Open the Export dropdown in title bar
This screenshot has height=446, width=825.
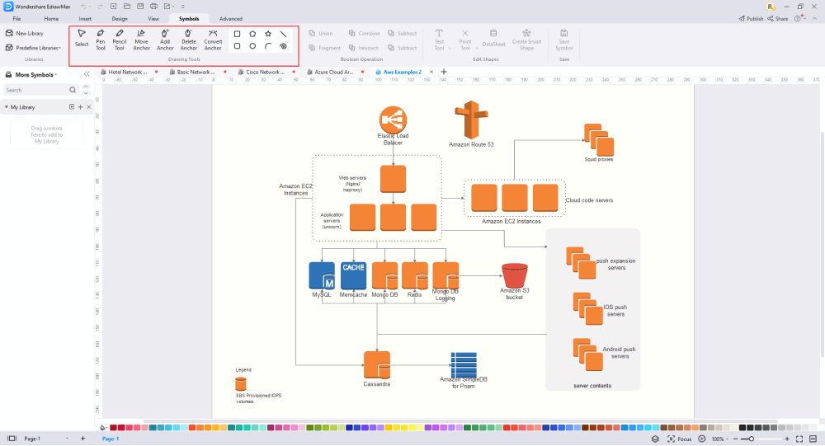[x=168, y=7]
